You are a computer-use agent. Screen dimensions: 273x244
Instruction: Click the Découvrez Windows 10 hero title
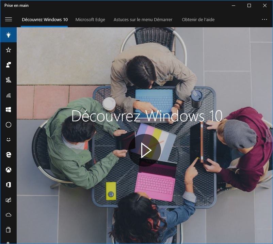coord(147,116)
